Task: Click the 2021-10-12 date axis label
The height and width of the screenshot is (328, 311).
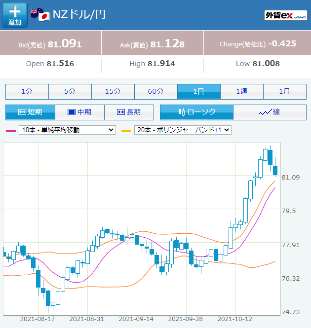Action: 235,319
